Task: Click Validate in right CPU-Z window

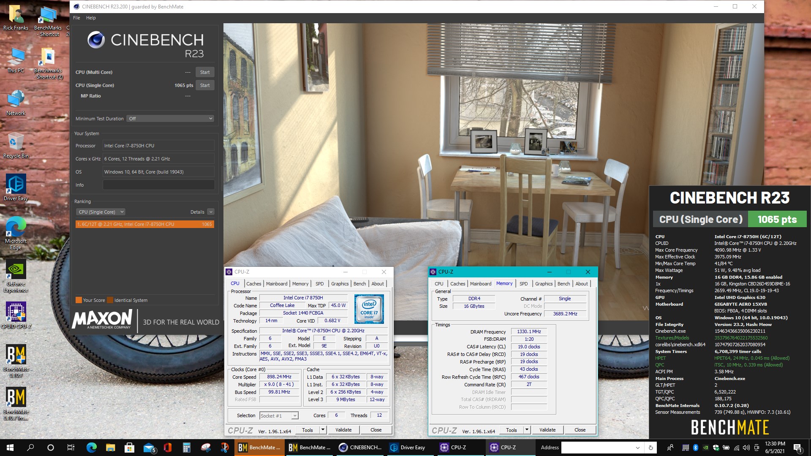Action: coord(547,430)
